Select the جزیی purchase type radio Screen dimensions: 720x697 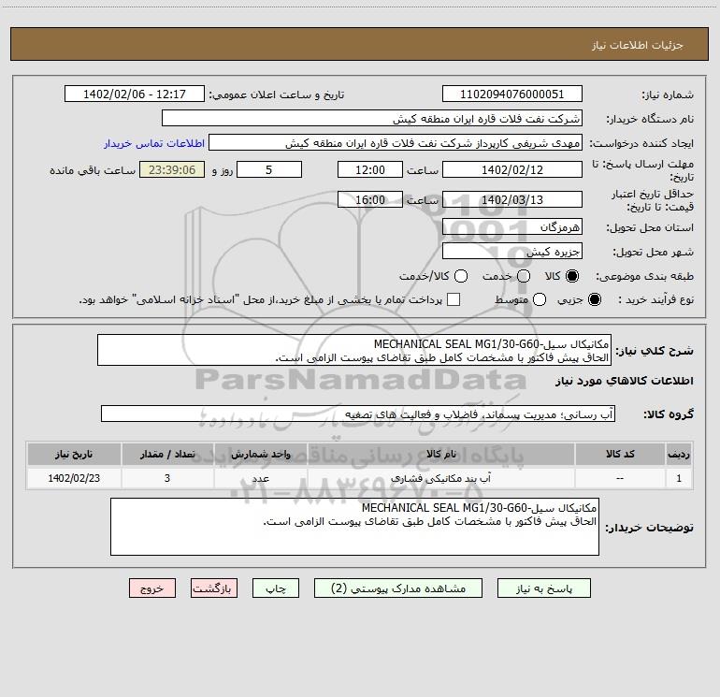(x=595, y=299)
